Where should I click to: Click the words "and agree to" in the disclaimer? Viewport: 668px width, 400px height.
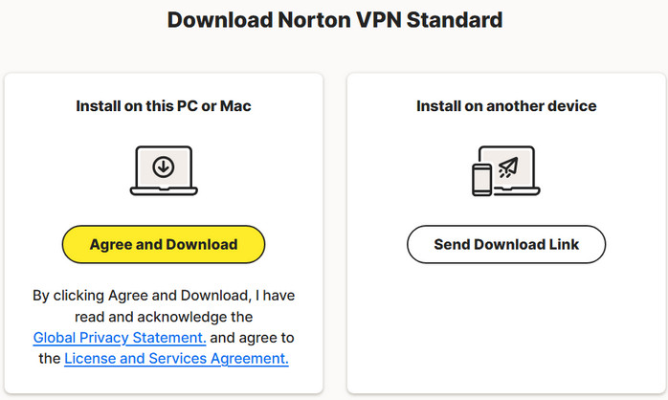coord(251,338)
